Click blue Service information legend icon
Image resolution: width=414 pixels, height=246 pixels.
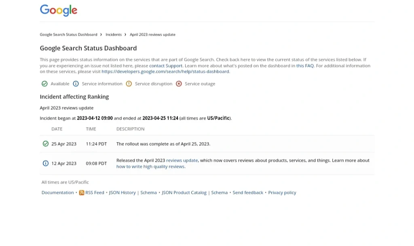pos(76,84)
